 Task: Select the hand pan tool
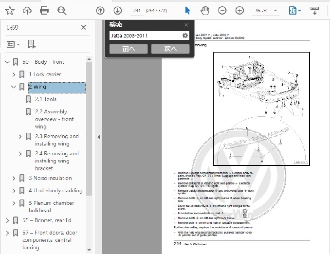[205, 11]
